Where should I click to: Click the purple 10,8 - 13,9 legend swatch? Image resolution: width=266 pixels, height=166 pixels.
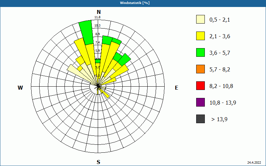click(200, 102)
